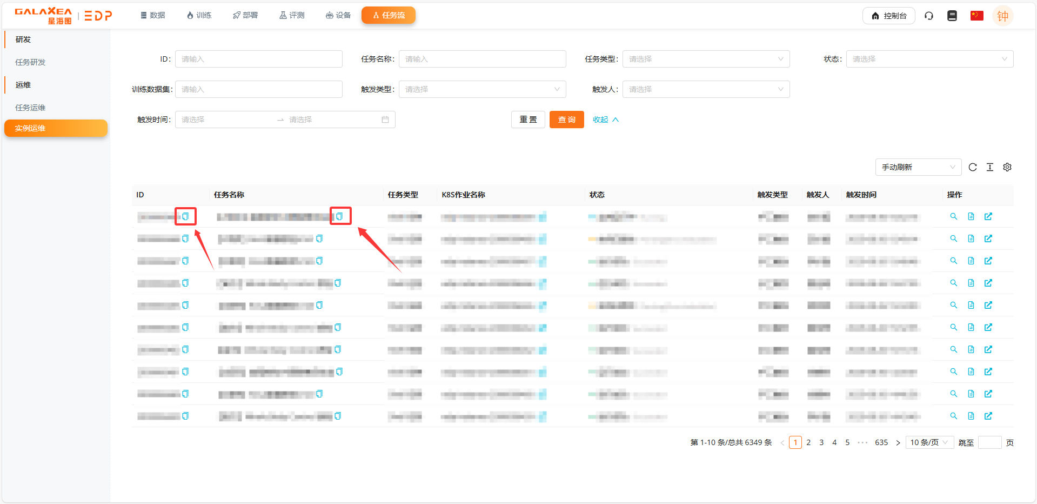Expand the 状态 select dropdown
The image size is (1037, 504).
pos(929,59)
